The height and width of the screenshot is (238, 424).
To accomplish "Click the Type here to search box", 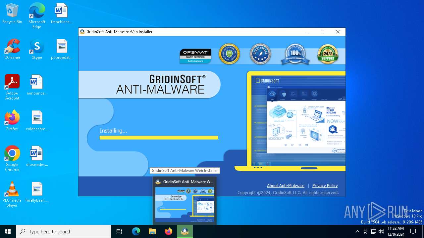I will pos(64,231).
